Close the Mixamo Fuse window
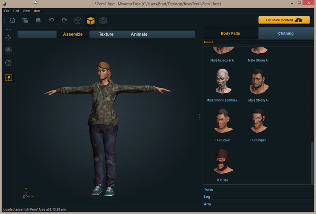 (308, 3)
